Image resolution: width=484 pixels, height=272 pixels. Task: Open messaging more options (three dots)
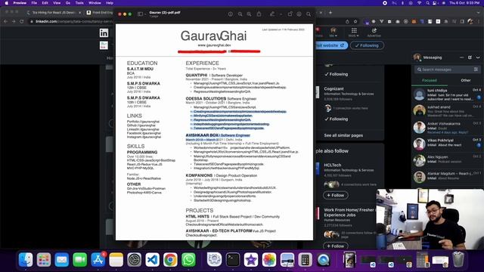tap(461, 57)
